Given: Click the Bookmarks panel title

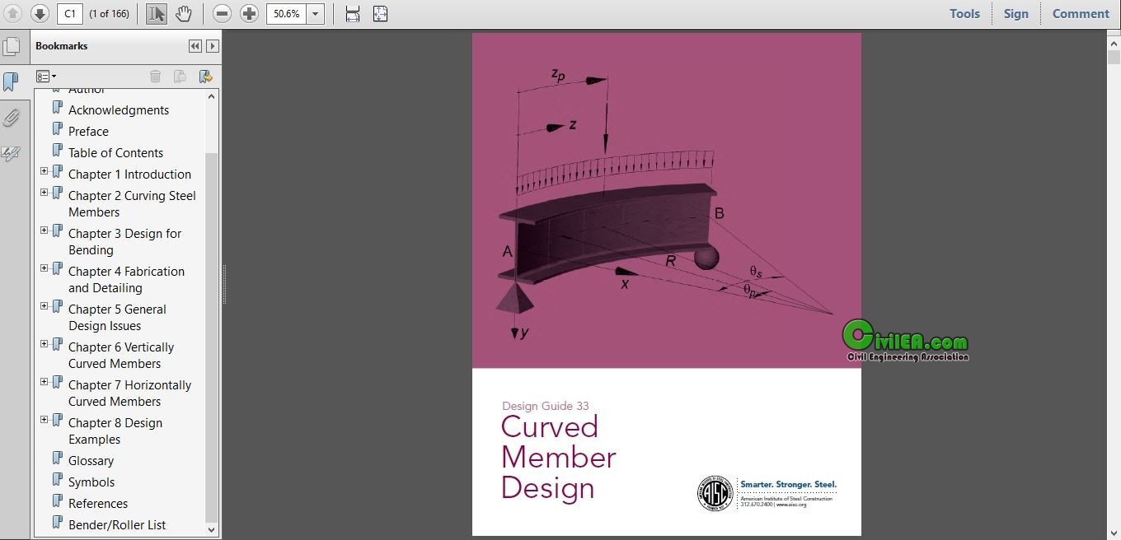Looking at the screenshot, I should click(61, 46).
